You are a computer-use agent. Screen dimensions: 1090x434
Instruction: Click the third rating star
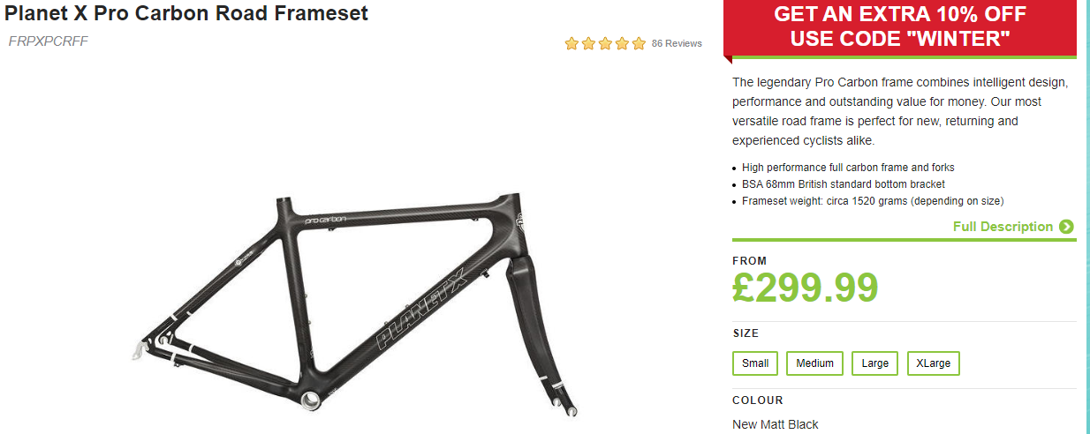pyautogui.click(x=605, y=43)
